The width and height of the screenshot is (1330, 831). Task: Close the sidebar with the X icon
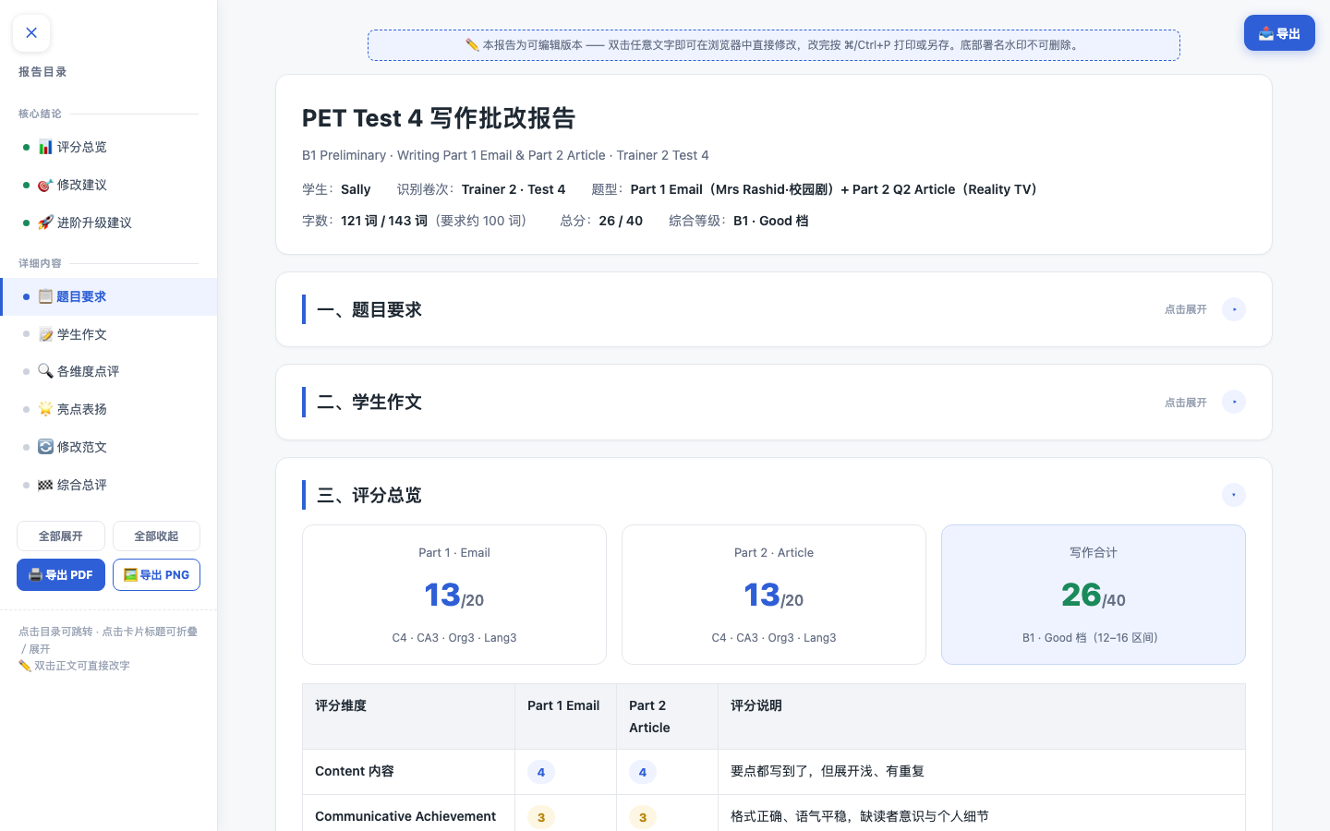point(31,33)
